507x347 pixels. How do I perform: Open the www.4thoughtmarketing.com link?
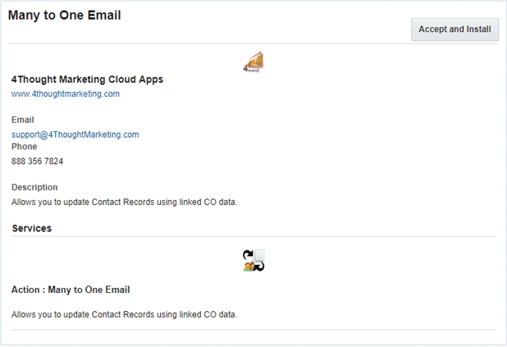[66, 94]
